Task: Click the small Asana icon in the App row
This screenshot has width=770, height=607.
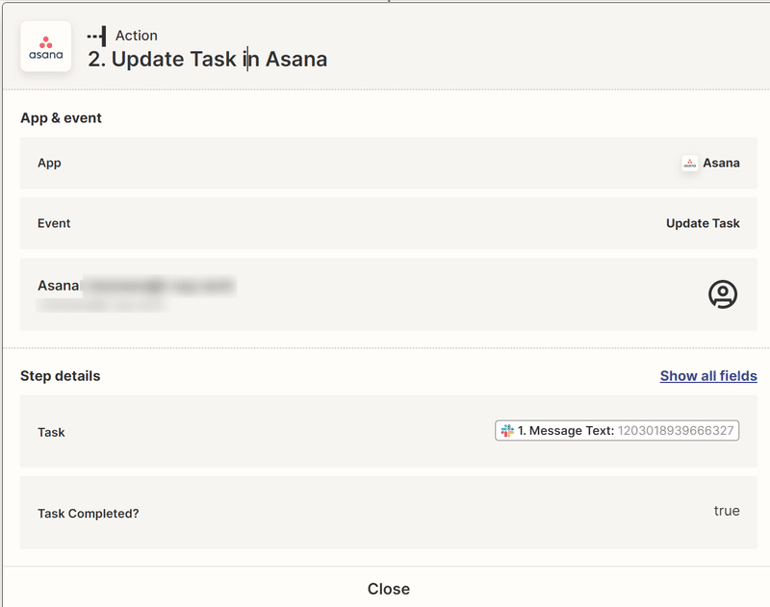Action: (689, 163)
